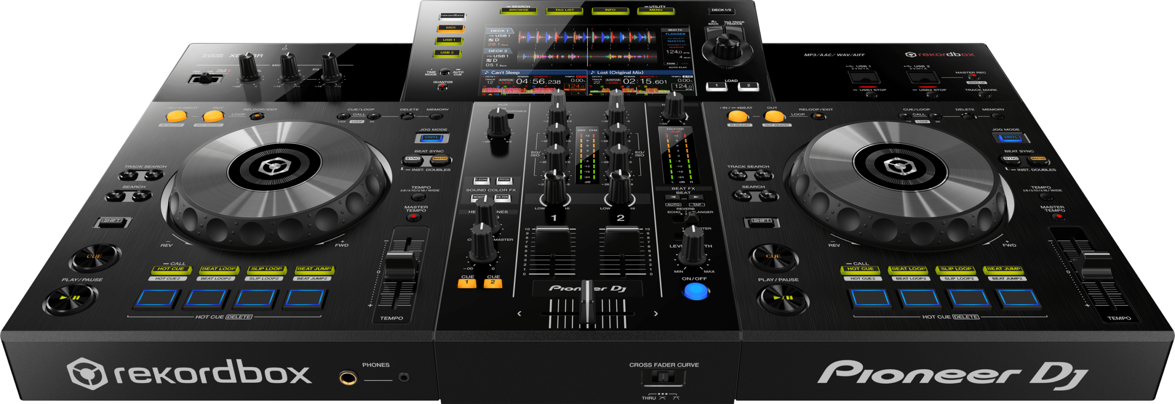Cycle the left deck TEMPO range button
This screenshot has width=1175, height=404.
[x=418, y=197]
